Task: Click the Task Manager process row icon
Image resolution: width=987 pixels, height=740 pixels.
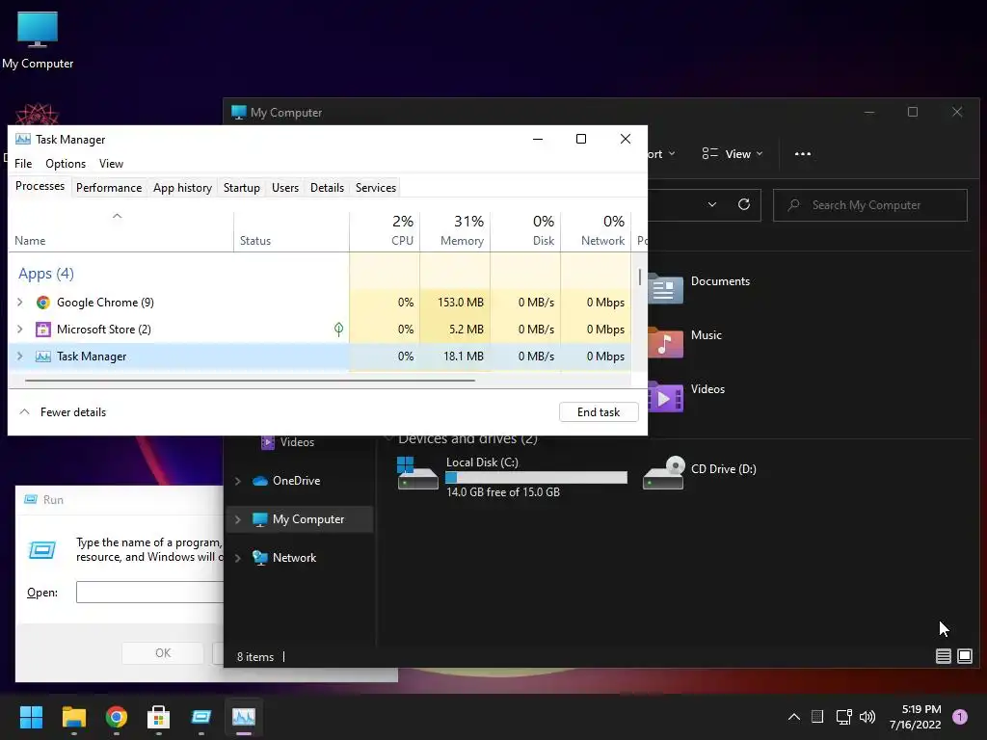Action: click(x=42, y=357)
